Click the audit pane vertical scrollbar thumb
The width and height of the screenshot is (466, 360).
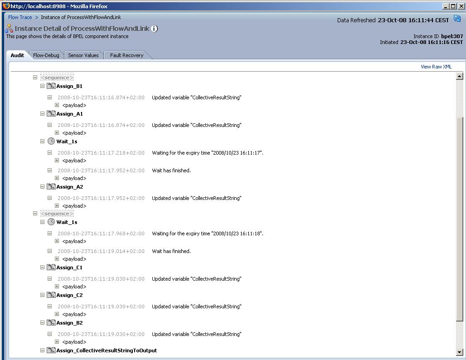coord(460,219)
